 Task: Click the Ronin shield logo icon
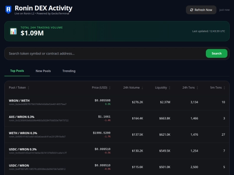click(8, 10)
